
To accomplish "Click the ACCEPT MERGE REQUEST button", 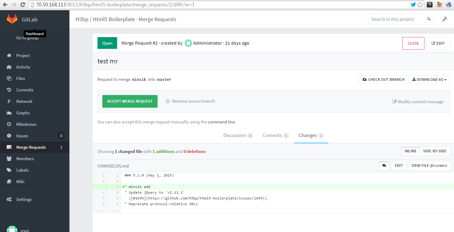I will pos(130,101).
